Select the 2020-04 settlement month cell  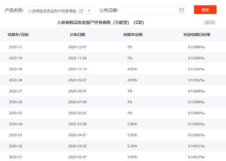16,124
